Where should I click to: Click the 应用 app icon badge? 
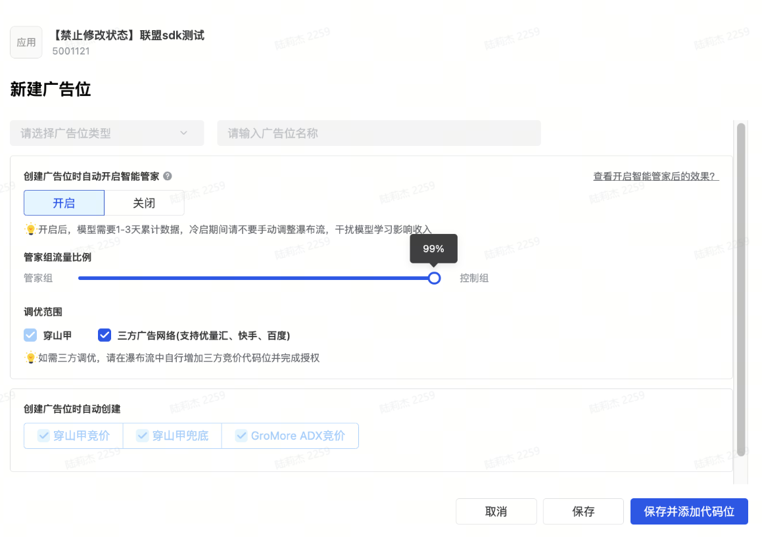point(26,42)
